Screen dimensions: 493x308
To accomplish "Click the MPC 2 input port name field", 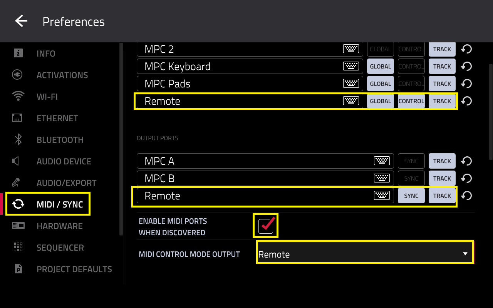I will [250, 49].
